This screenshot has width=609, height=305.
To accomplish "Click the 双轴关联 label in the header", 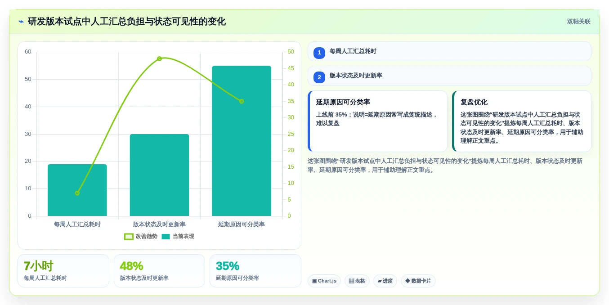I will pyautogui.click(x=578, y=22).
